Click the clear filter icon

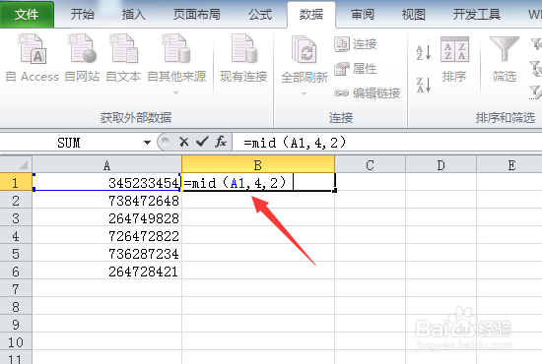(x=536, y=44)
